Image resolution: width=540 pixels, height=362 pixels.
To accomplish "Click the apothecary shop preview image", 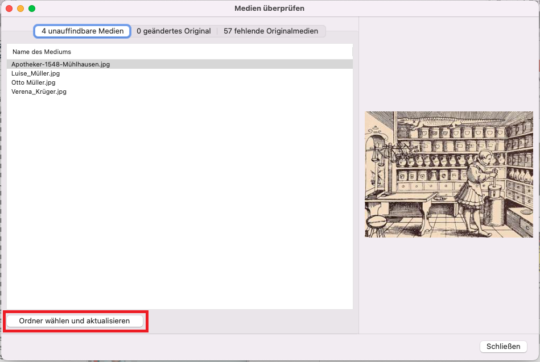I will click(448, 174).
